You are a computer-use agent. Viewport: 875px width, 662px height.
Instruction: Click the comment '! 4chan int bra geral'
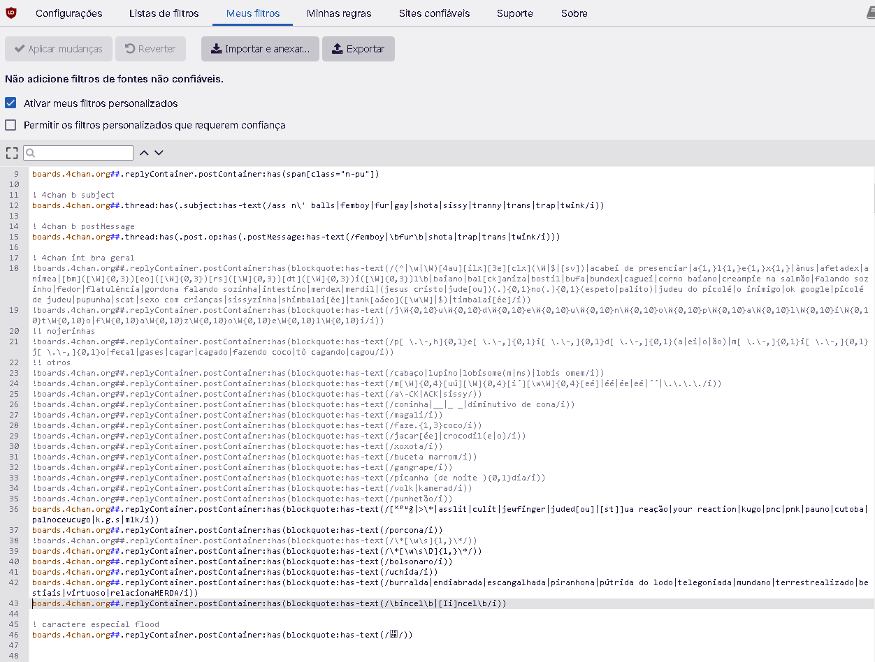pos(83,258)
